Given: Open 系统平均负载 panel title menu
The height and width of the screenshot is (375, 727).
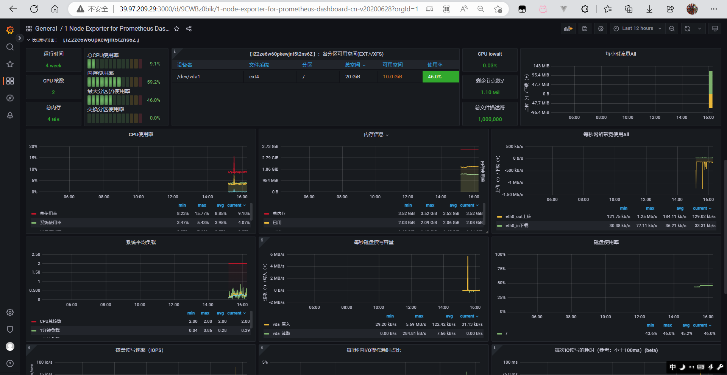Looking at the screenshot, I should click(141, 243).
